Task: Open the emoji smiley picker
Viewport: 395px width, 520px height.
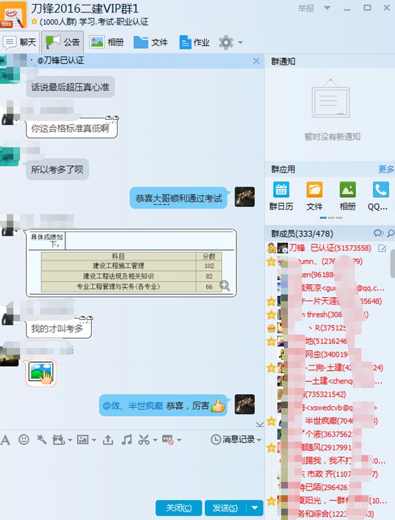Action: pyautogui.click(x=23, y=440)
